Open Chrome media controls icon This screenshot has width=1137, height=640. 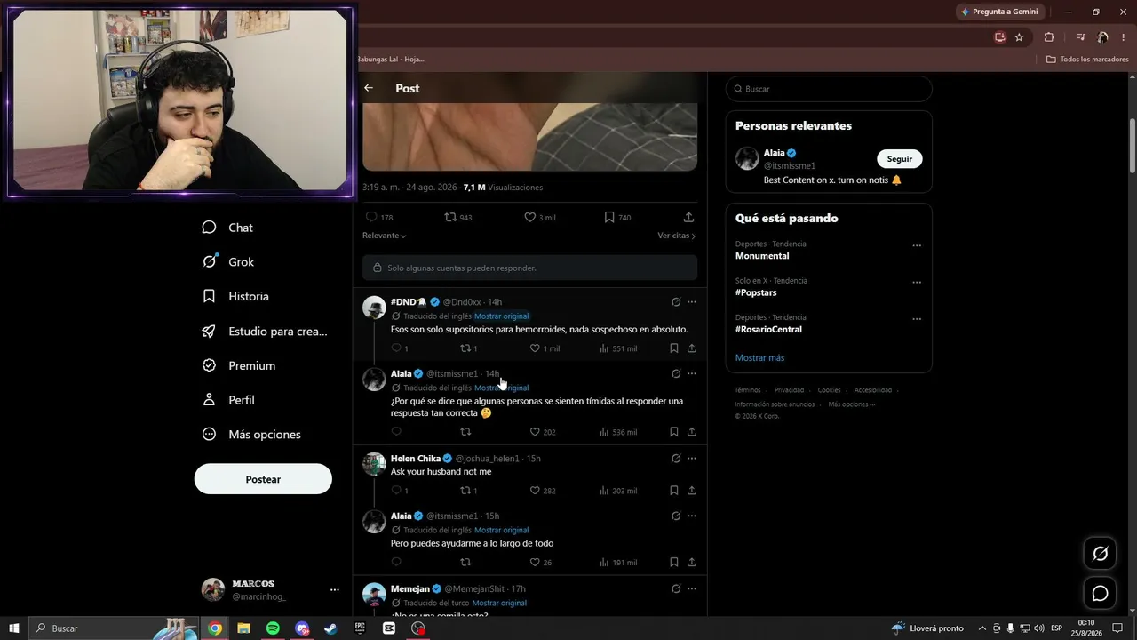[x=1080, y=37]
